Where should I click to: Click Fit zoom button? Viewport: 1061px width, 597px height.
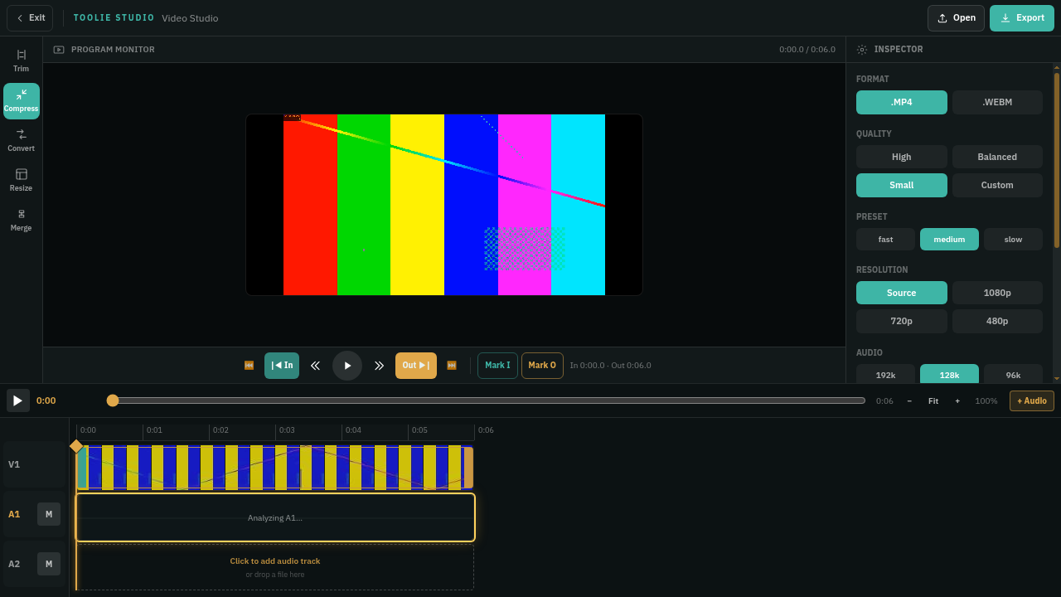coord(933,400)
